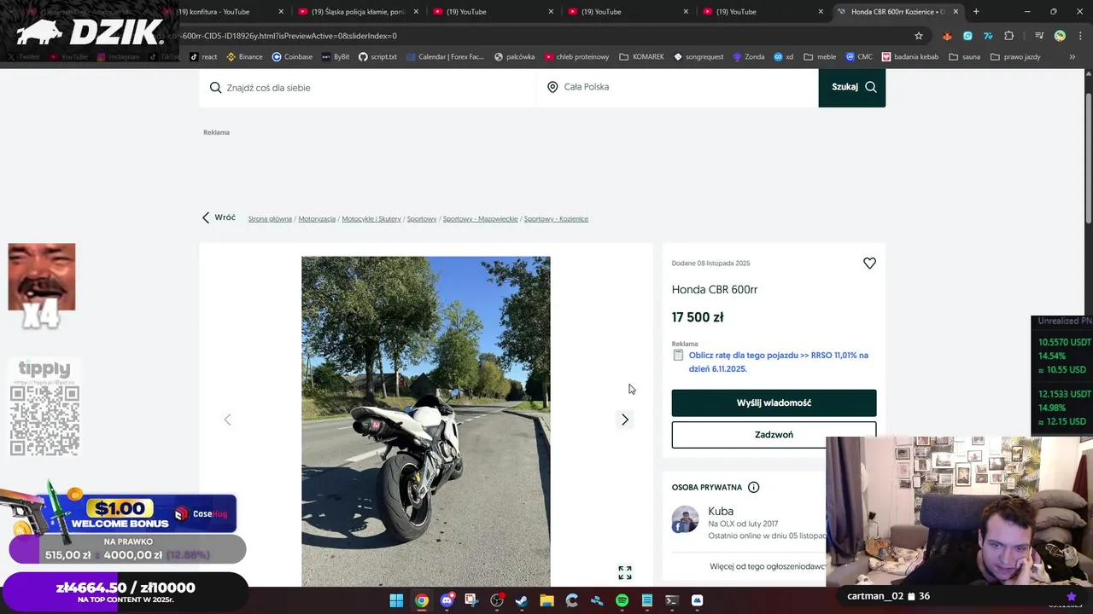Open Steam from the taskbar
Screen dimensions: 1093x614
pos(522,600)
